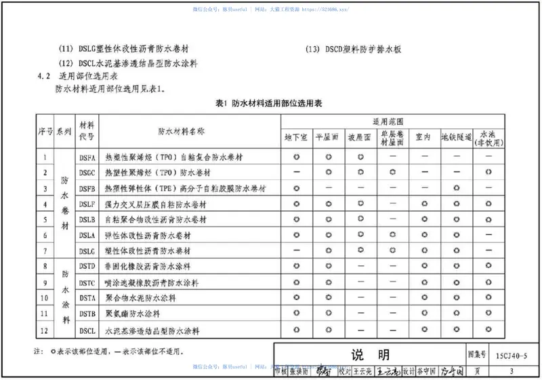Click the DSLB code cell

click(87, 220)
